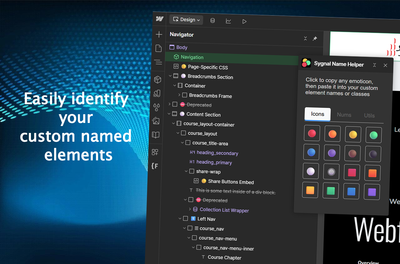The image size is (400, 264).
Task: Copy the green circle emoticon
Action: tap(374, 135)
